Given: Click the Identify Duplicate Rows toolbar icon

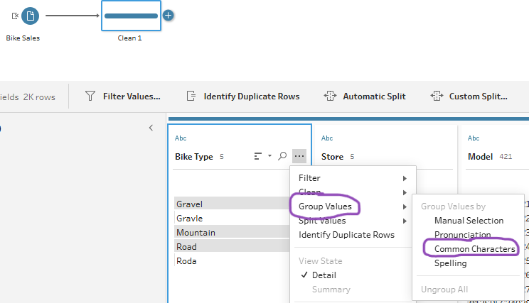Looking at the screenshot, I should click(x=191, y=96).
